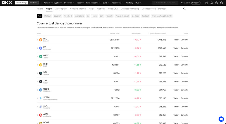Image resolution: width=226 pixels, height=124 pixels.
Task: Switch to Portefeuille mode
Action: [33, 3]
